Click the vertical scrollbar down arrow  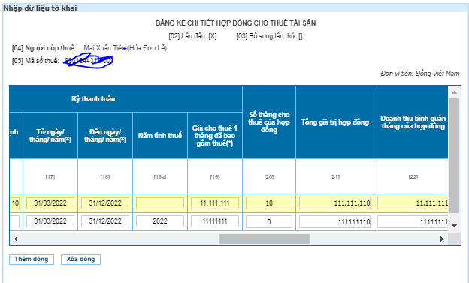click(x=454, y=226)
